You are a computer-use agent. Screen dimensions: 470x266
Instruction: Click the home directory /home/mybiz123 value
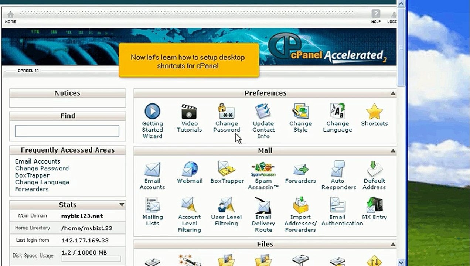click(87, 228)
